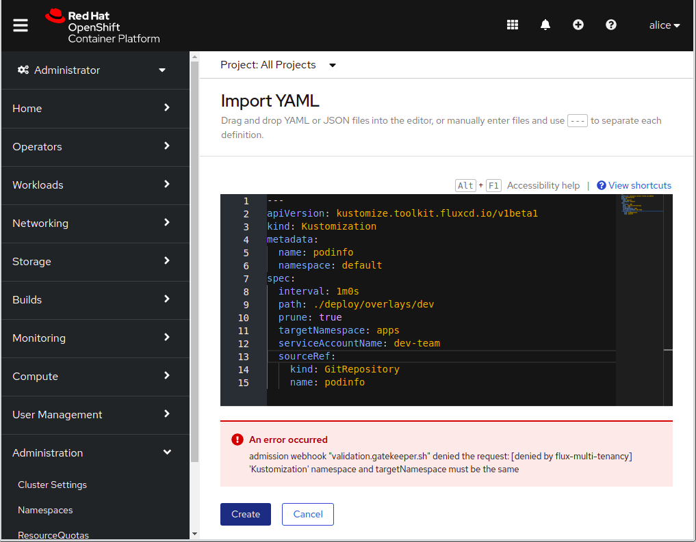Viewport: 696px width, 542px height.
Task: Click sidebar scrollbar down arrow
Action: point(194,534)
